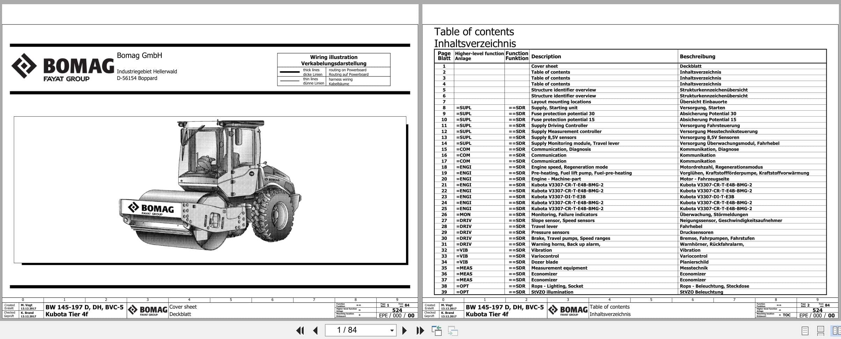Image resolution: width=841 pixels, height=339 pixels.
Task: Click the 'Travel lever' description on page 28
Action: pos(544,227)
